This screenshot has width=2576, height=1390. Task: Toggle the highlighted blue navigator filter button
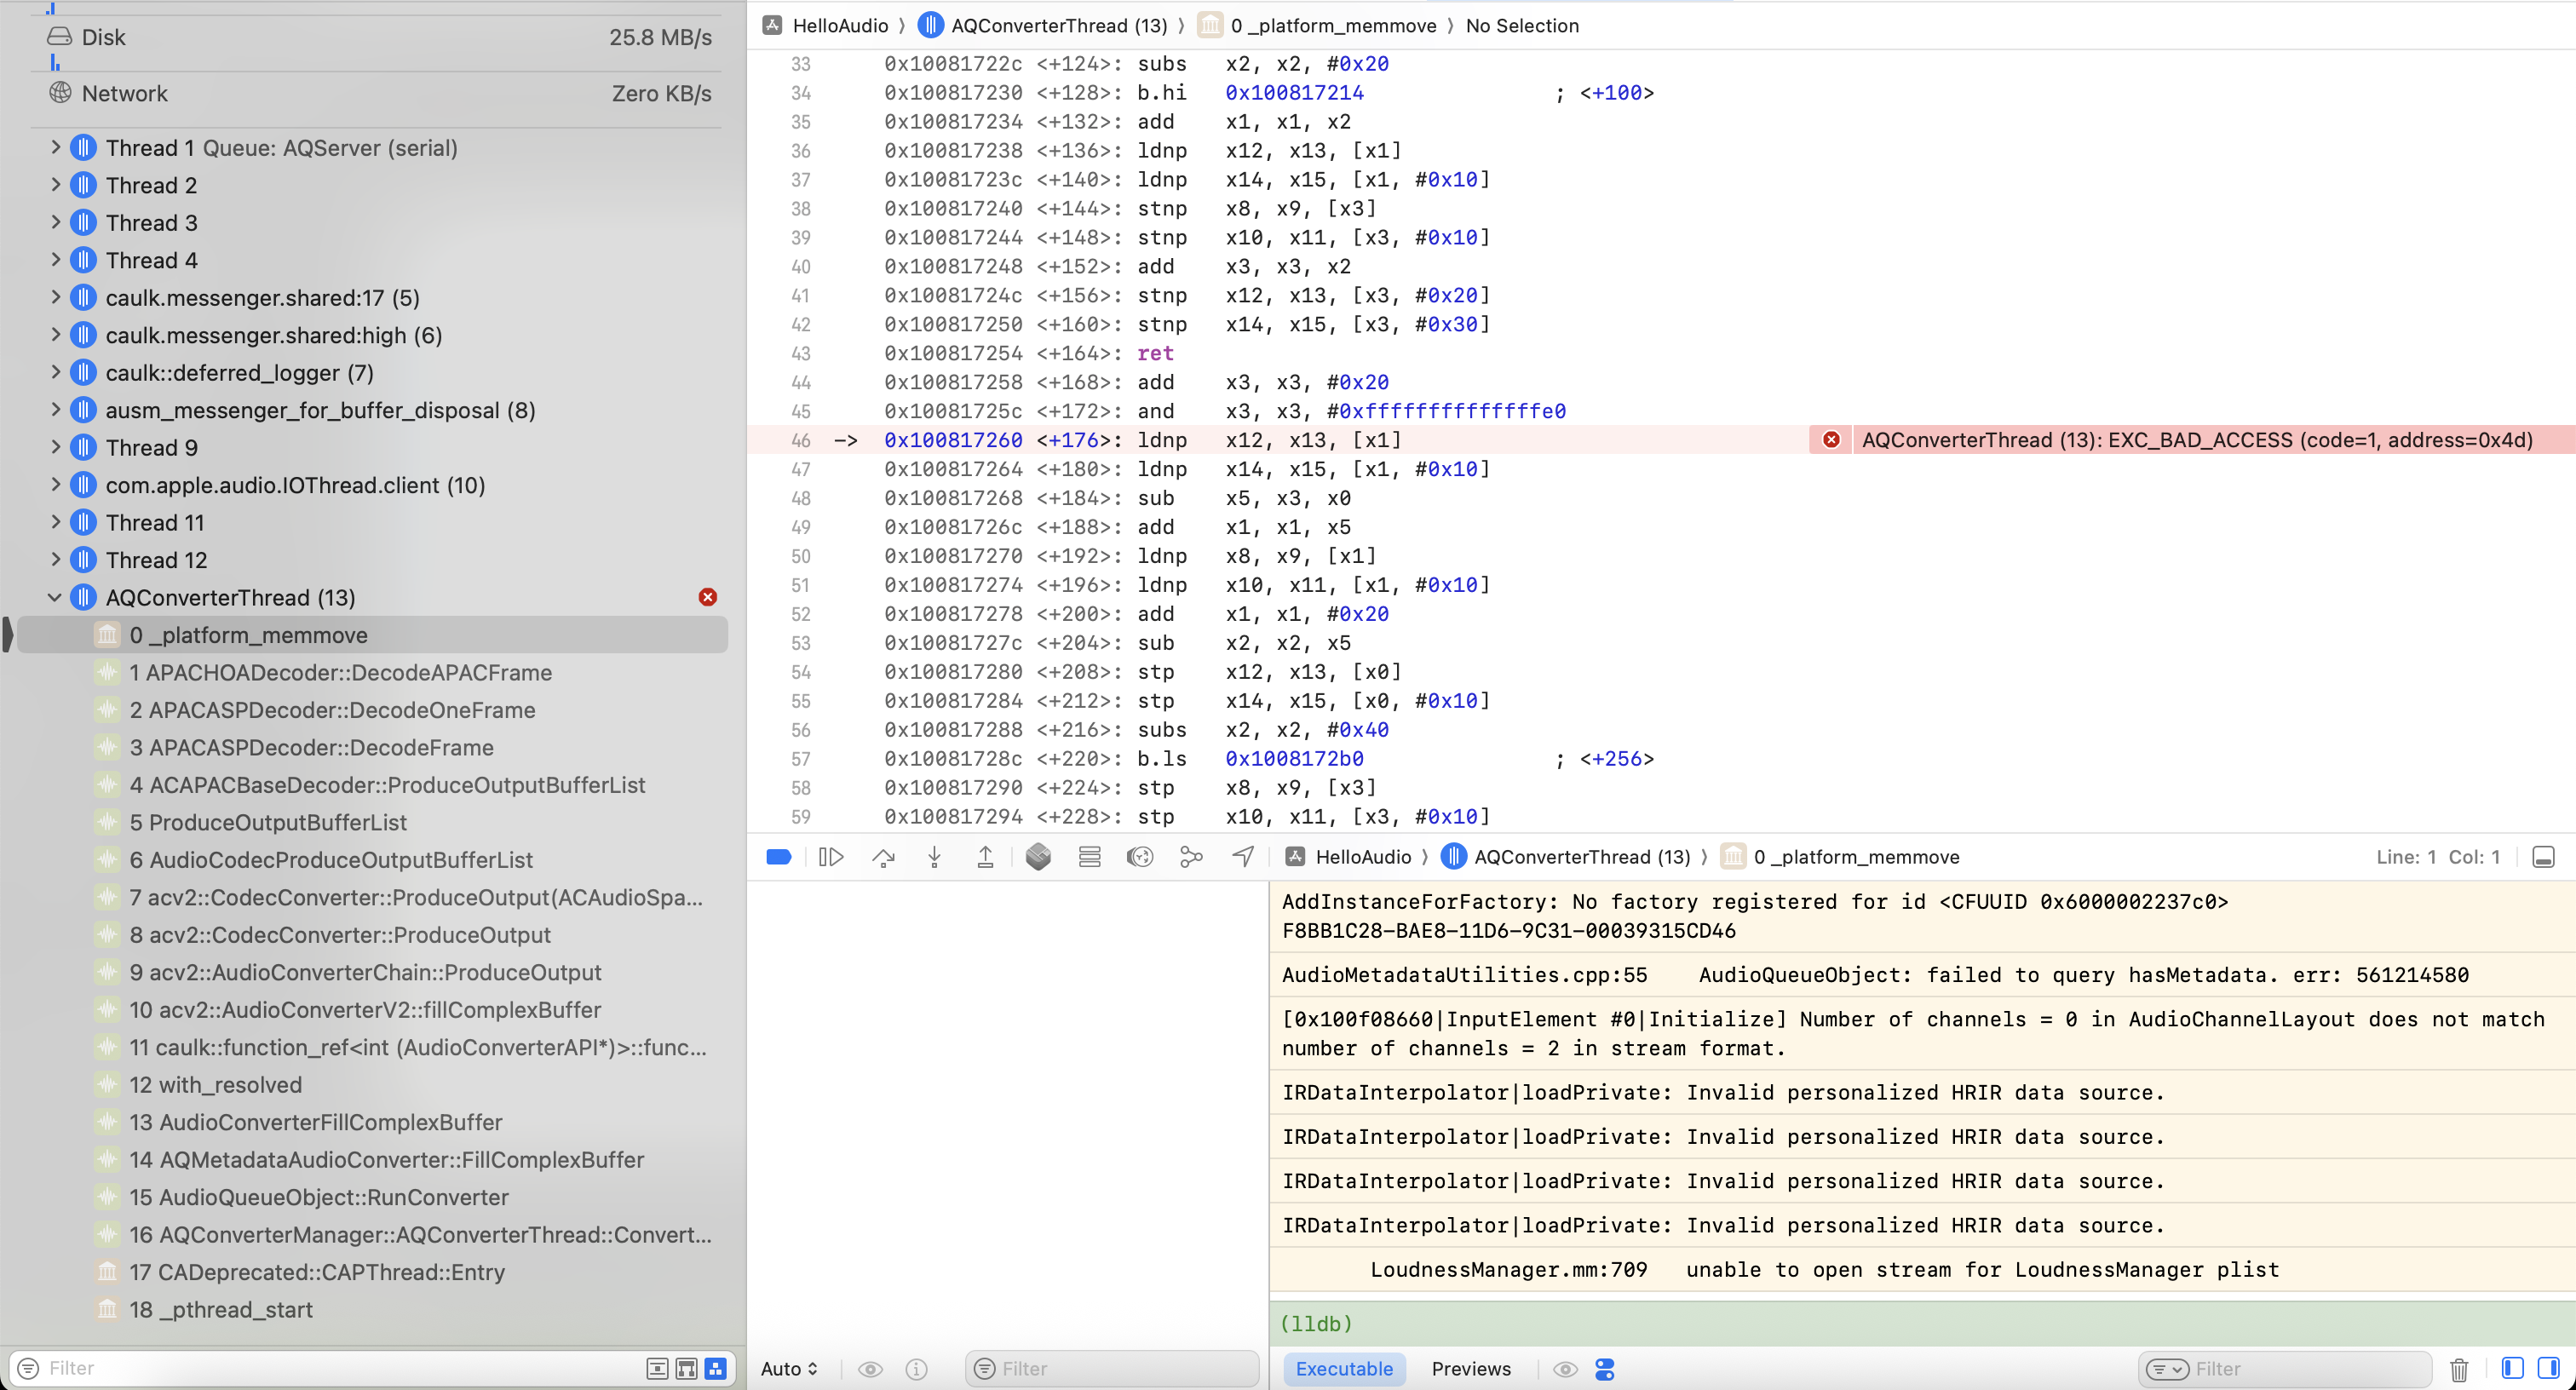coord(715,1368)
